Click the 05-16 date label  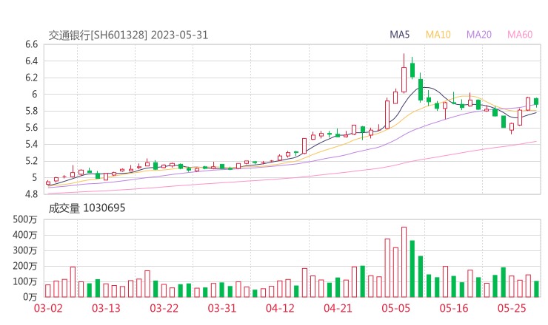[x=454, y=308]
